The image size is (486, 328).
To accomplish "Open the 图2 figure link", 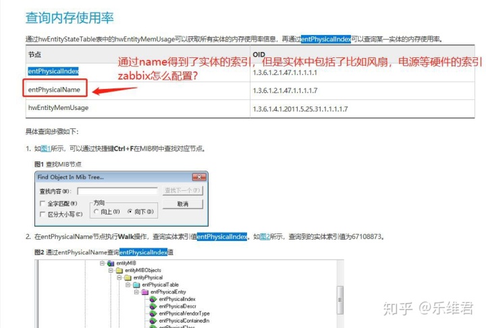I will (265, 237).
